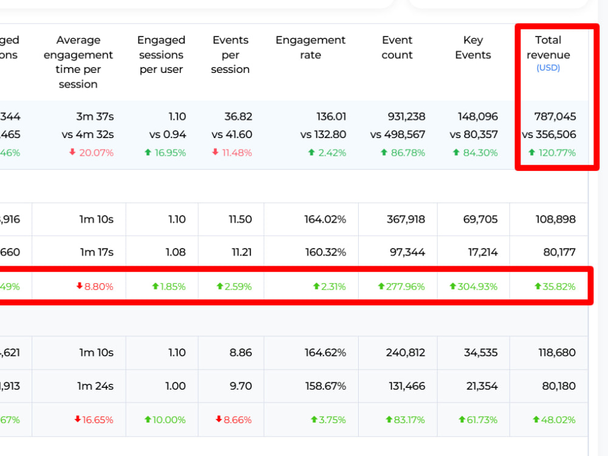Screen dimensions: 608x456
Task: Click the up arrow next to 1.85%
Action: [x=156, y=286]
